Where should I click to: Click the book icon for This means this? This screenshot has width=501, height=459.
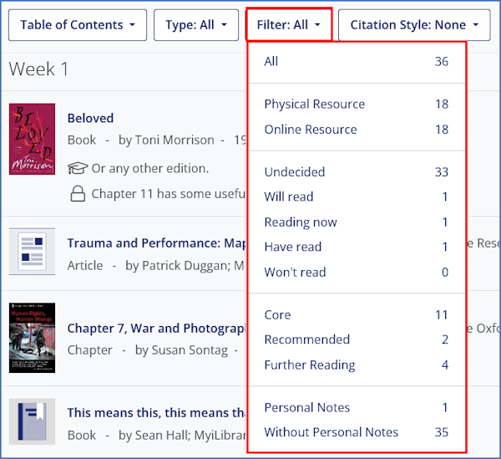tap(32, 421)
